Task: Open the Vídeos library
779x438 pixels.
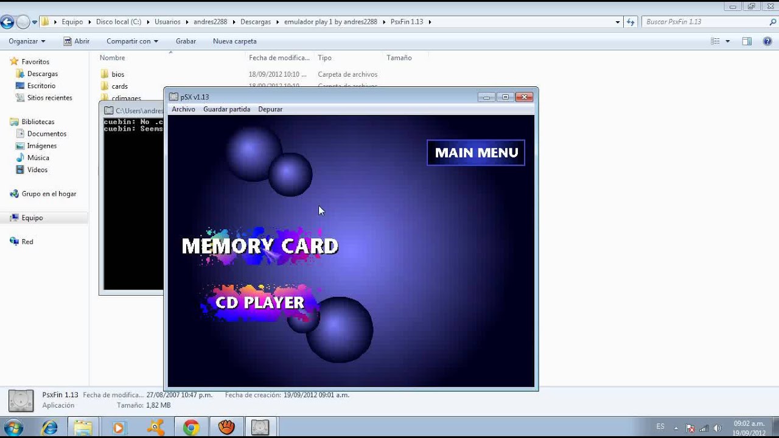Action: [x=37, y=170]
